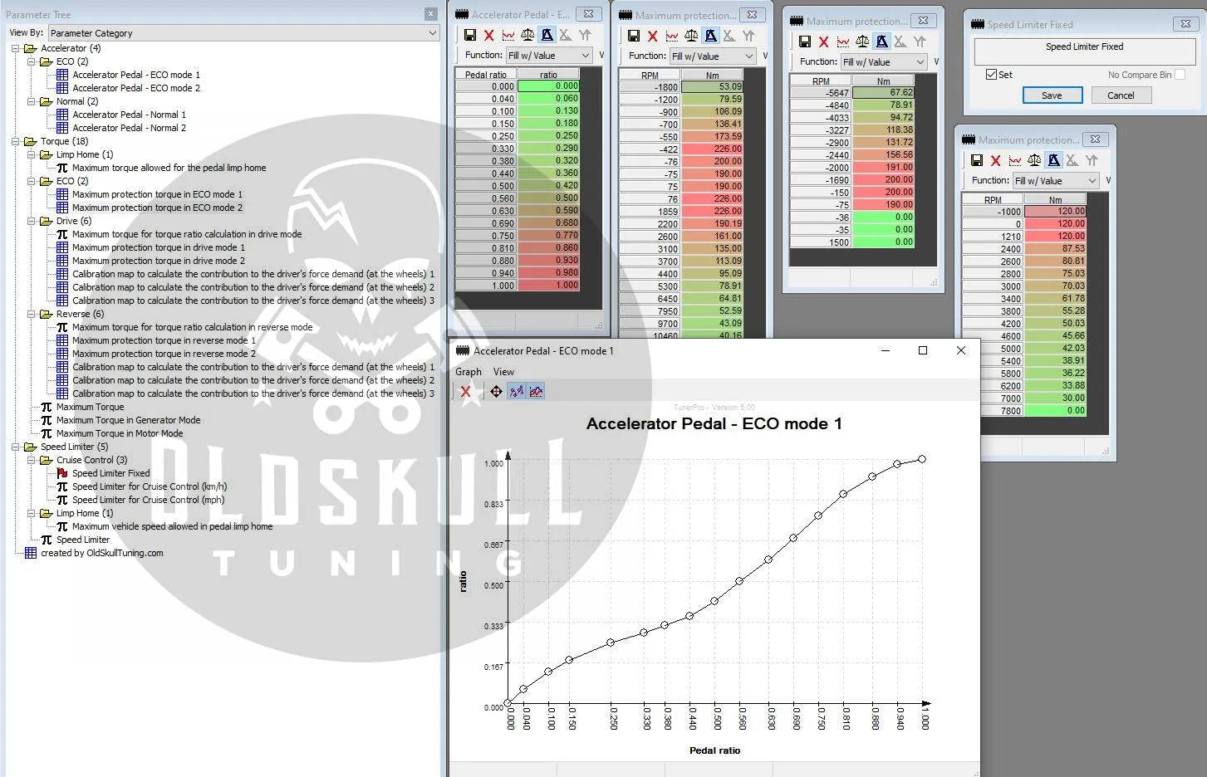The image size is (1207, 777).
Task: Click the save icon in RPM -5647 table window
Action: coord(804,42)
